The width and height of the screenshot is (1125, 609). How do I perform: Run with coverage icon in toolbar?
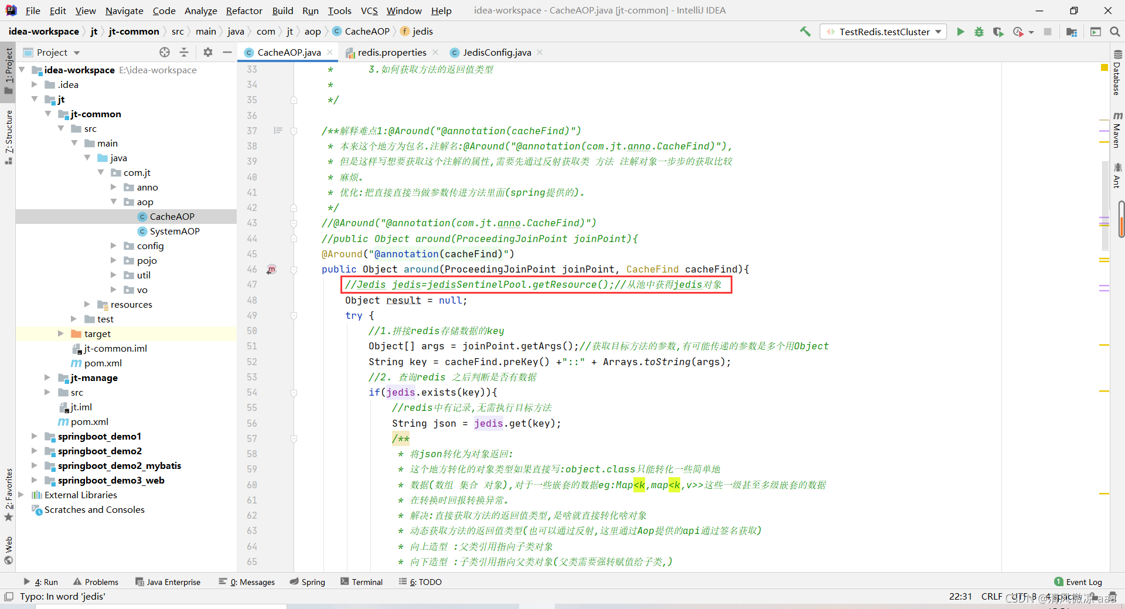click(998, 32)
